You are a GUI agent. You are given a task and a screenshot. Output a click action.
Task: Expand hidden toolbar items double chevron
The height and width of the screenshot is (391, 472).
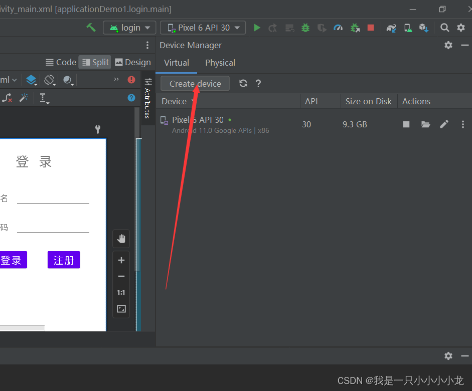click(x=116, y=79)
